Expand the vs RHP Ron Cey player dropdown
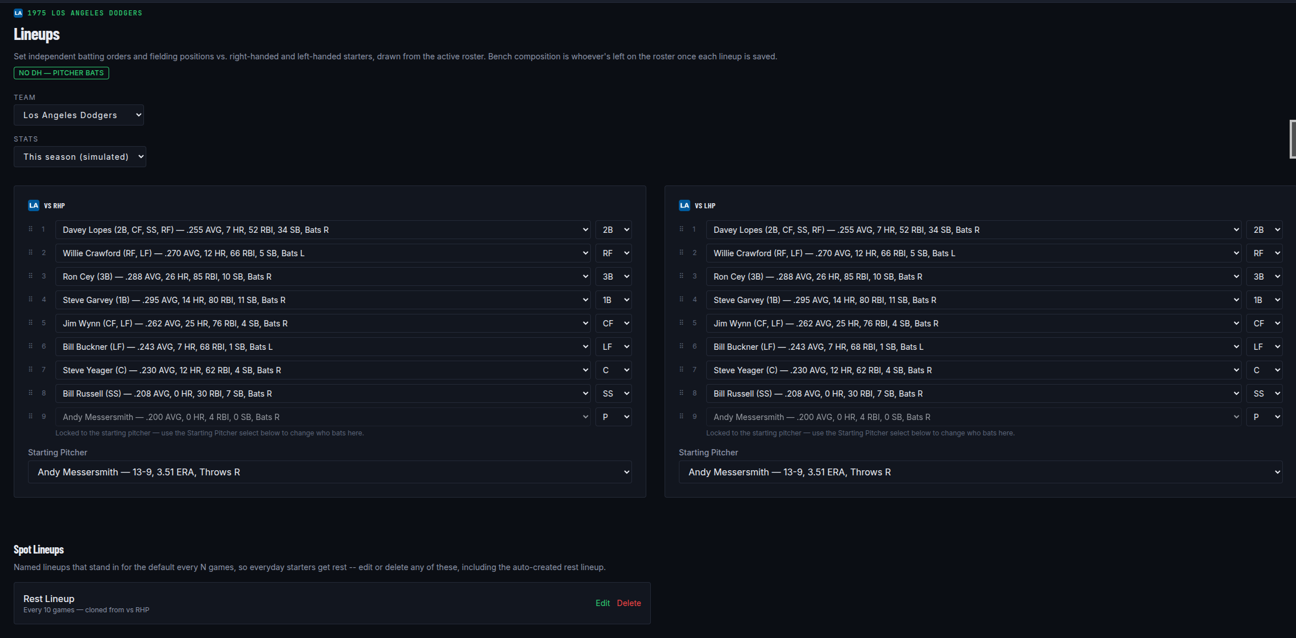Image resolution: width=1296 pixels, height=638 pixels. 323,277
